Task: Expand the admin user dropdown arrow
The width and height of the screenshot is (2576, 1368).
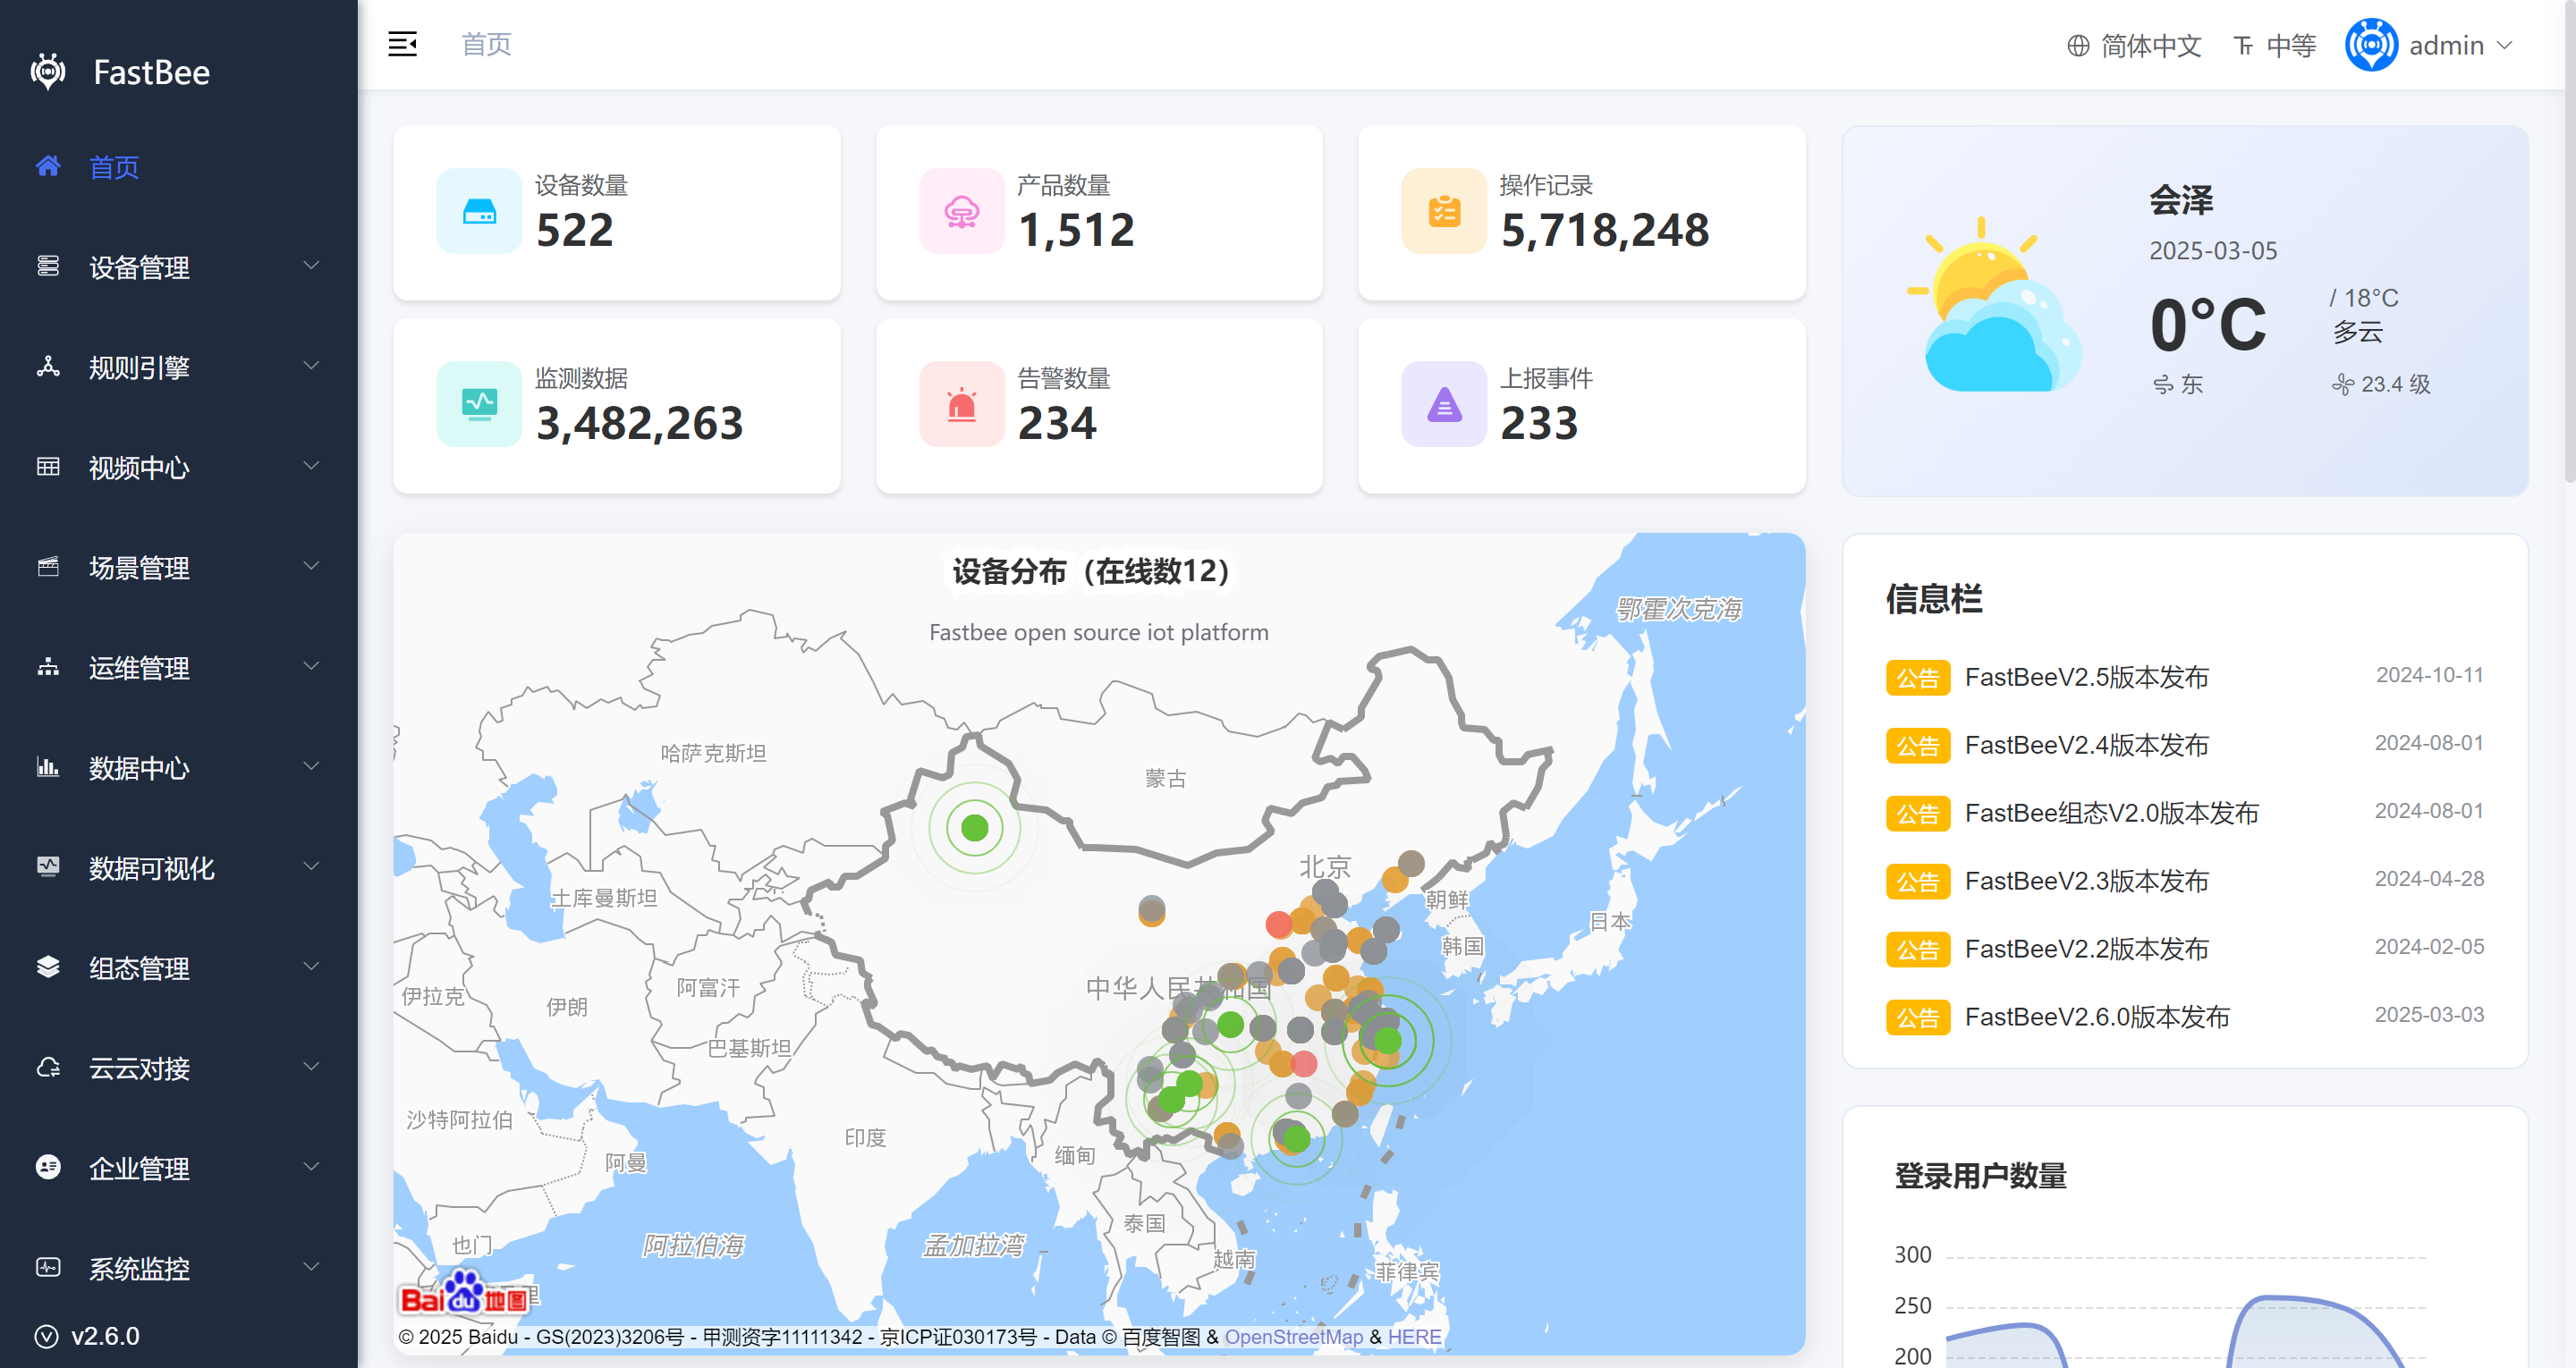Action: tap(2504, 45)
